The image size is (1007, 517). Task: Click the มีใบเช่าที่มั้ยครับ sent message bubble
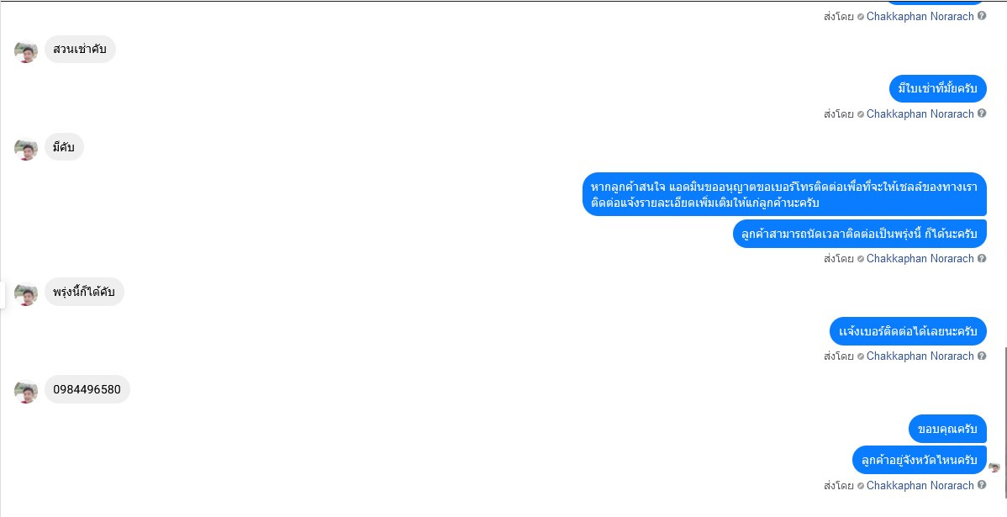(937, 88)
